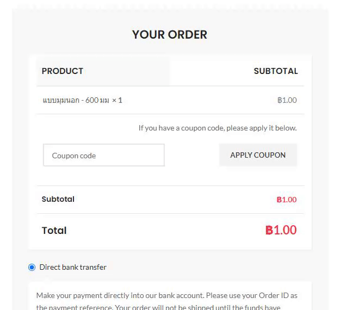
Task: Click the Subtotal row label
Action: 58,199
